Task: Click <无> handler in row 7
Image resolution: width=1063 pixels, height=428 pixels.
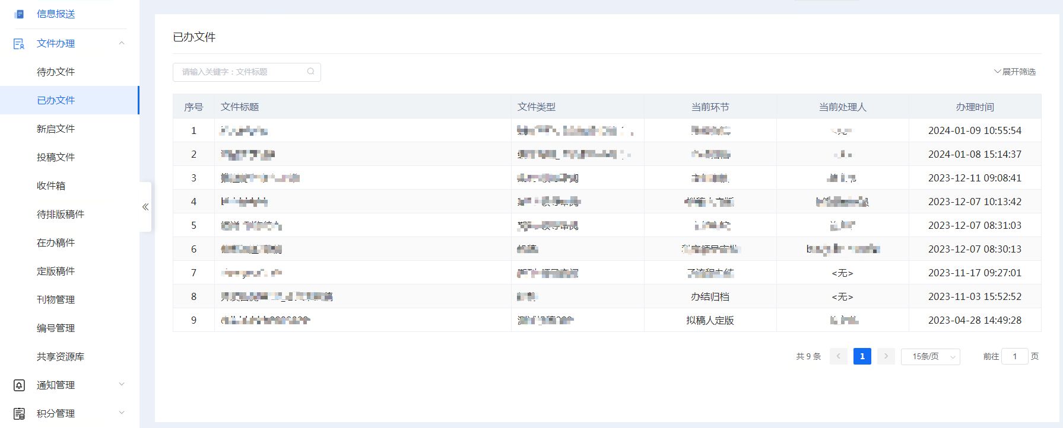Action: [x=842, y=273]
